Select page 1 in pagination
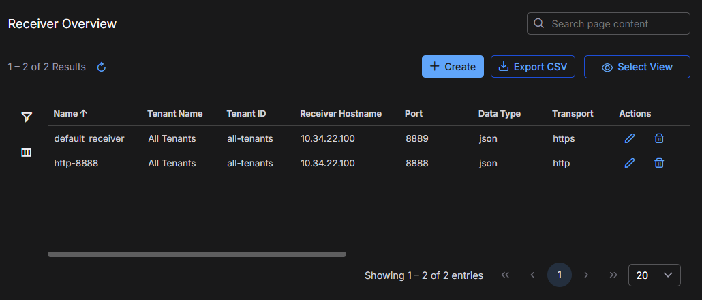The height and width of the screenshot is (300, 702). tap(560, 275)
